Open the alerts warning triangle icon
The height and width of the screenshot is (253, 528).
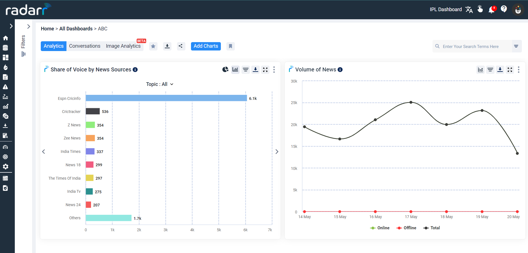click(x=5, y=87)
